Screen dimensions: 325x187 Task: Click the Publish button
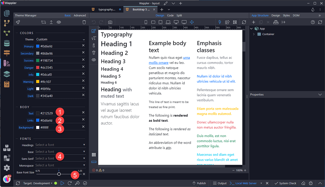tap(199, 183)
